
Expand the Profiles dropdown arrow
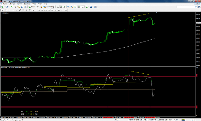pyautogui.click(x=9, y=7)
